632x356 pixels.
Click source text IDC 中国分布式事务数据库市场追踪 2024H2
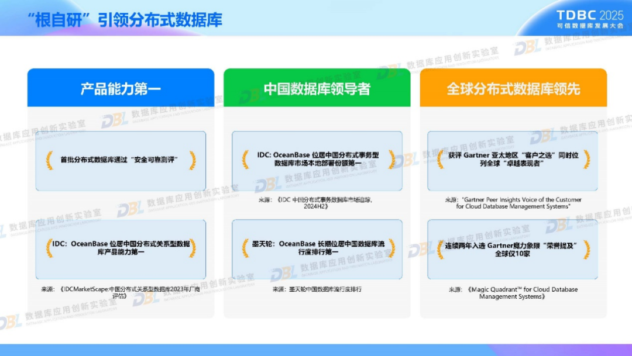pos(315,203)
